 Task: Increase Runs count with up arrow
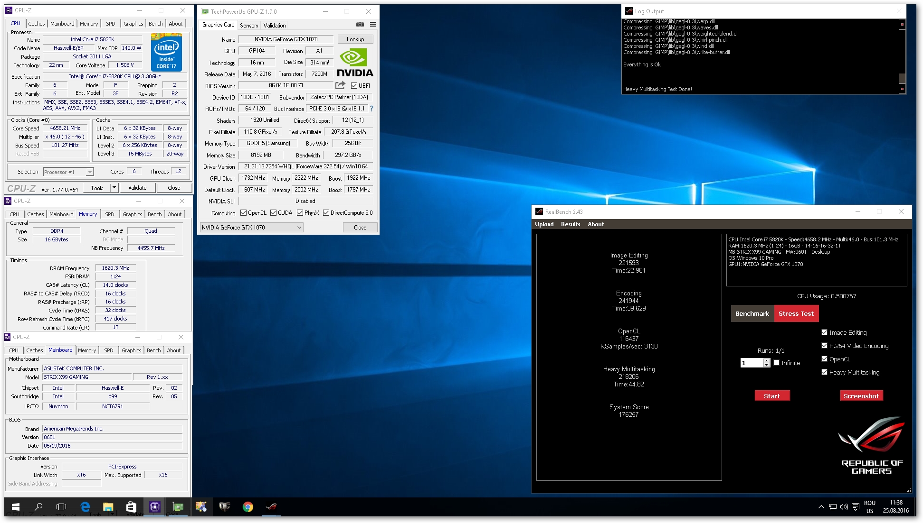coord(766,361)
